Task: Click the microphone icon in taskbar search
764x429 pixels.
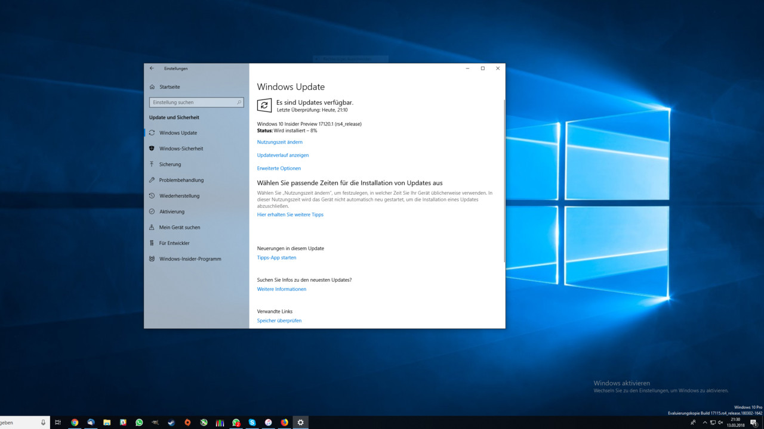Action: pyautogui.click(x=44, y=422)
